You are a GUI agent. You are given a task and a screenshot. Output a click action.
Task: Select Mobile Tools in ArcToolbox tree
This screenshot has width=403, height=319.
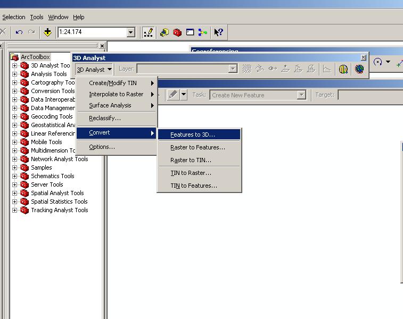tap(46, 142)
